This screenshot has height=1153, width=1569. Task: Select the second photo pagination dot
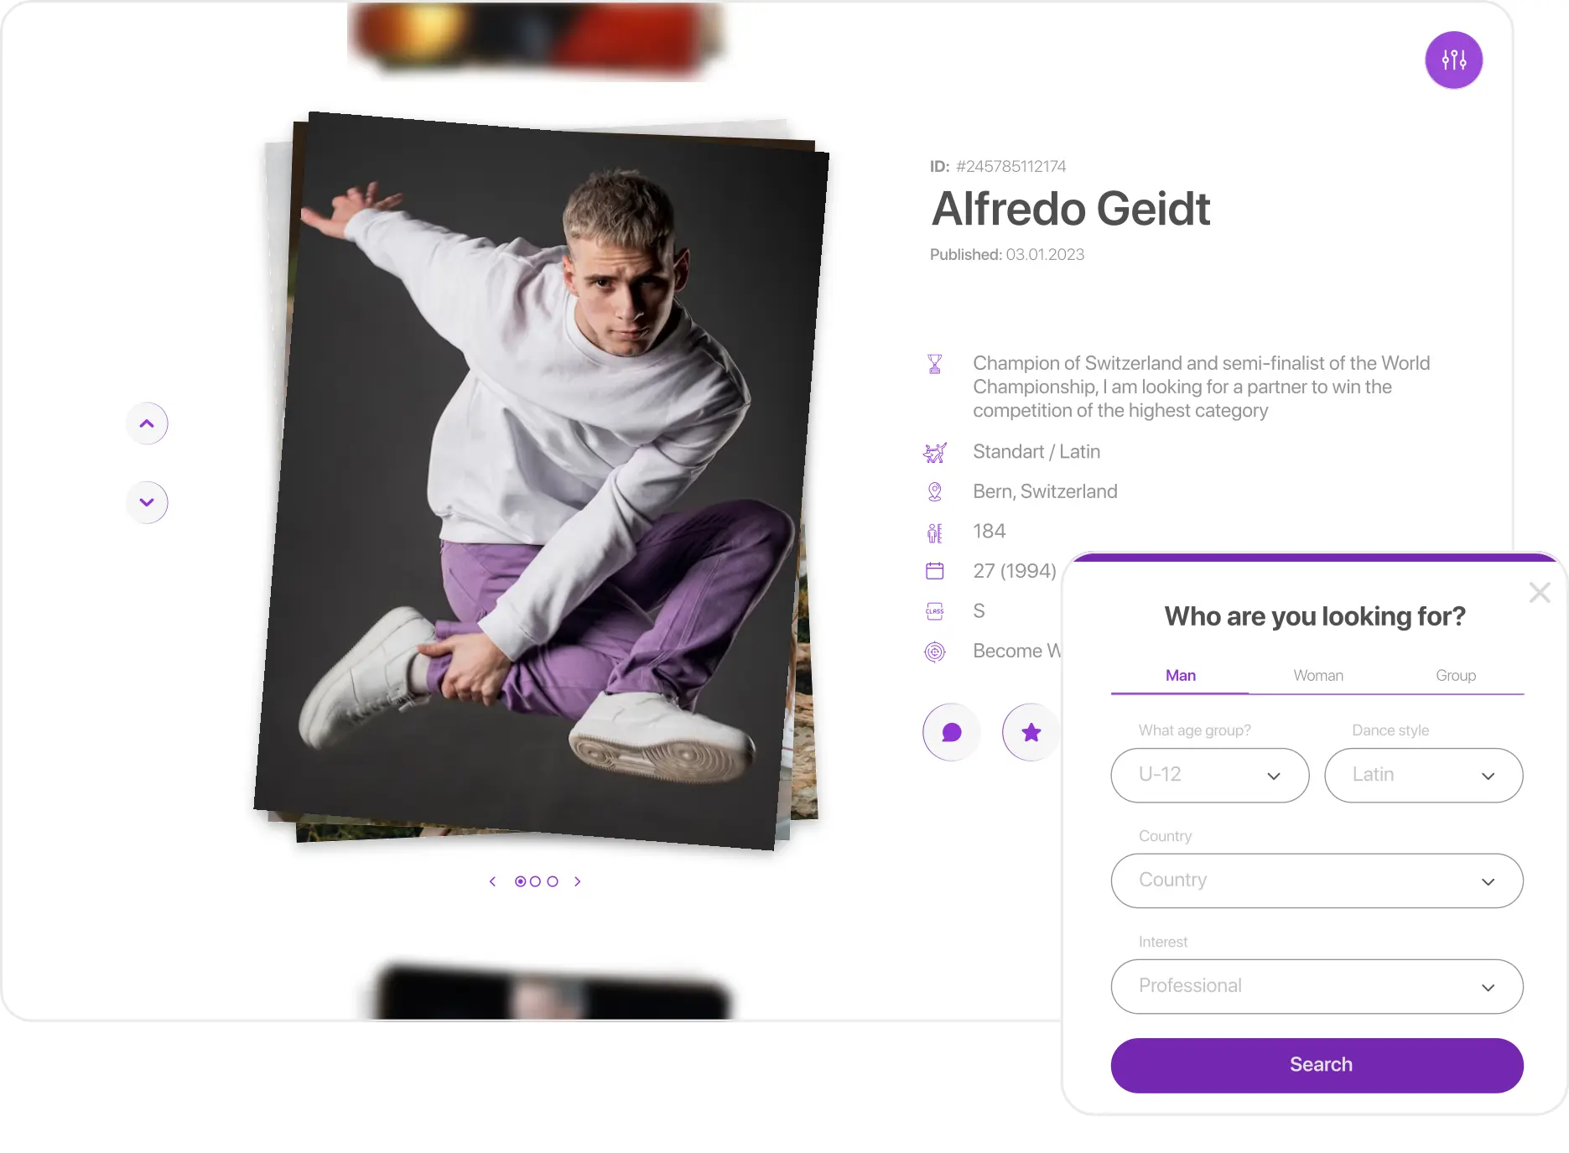click(x=535, y=881)
